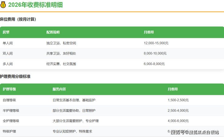The height and width of the screenshot is (137, 224).
Task: Select the 护理费用分级标准 section title
Action: coord(15,77)
